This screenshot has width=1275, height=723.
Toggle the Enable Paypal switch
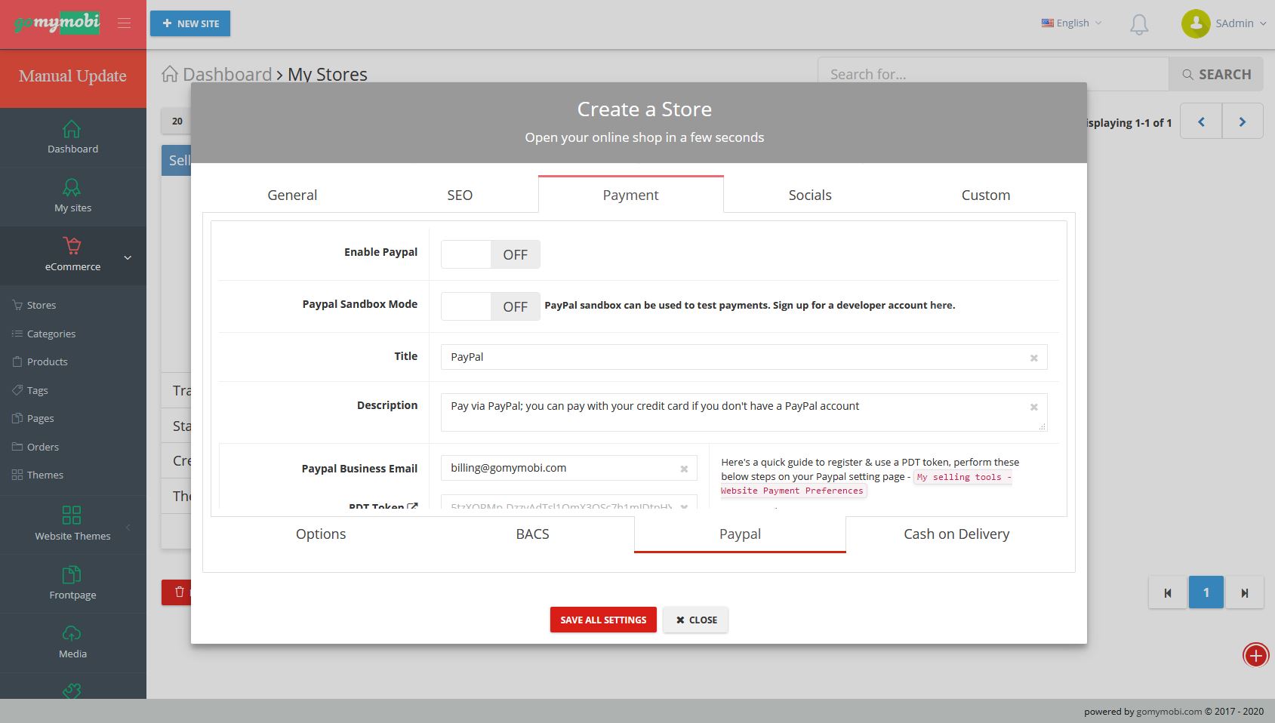point(491,254)
